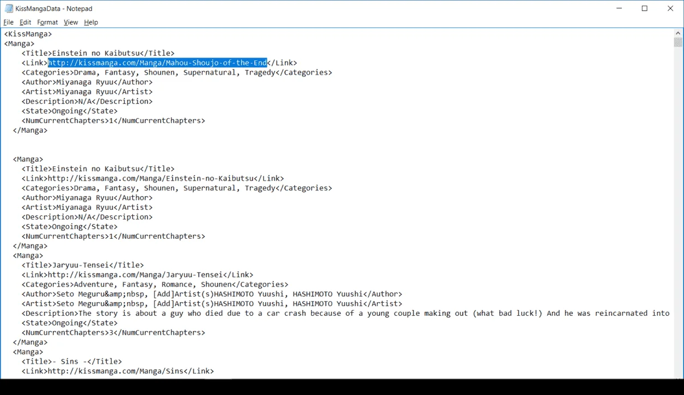Image resolution: width=684 pixels, height=395 pixels.
Task: Click the Jaryuu-Tensei title line
Action: click(83, 265)
